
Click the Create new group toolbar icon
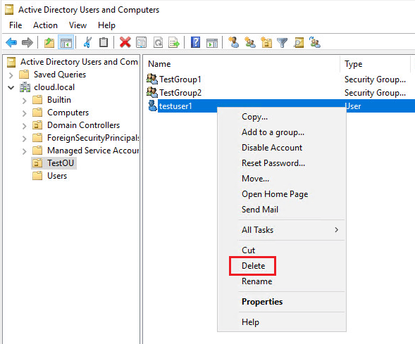click(x=250, y=42)
